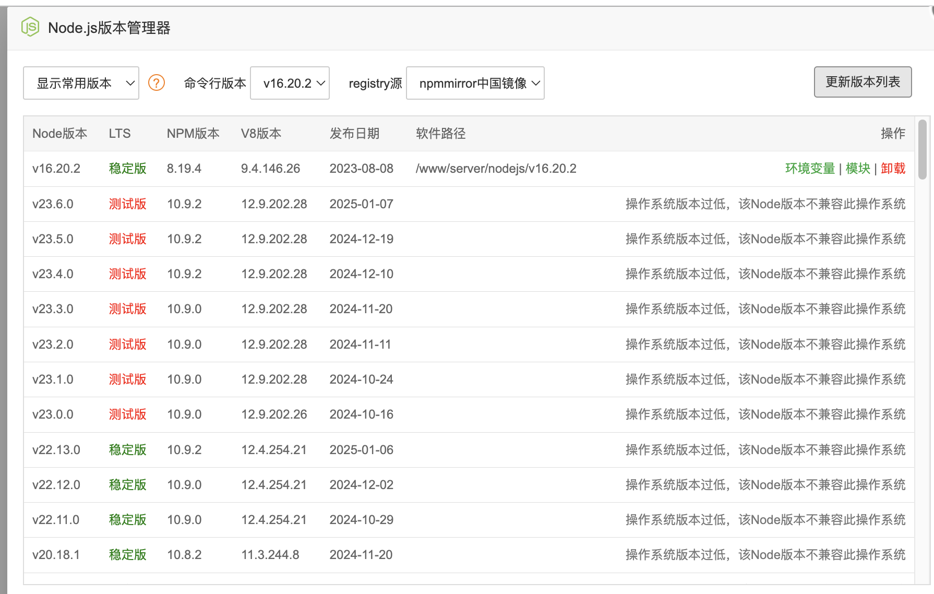Click the 操作 column header

click(x=893, y=134)
